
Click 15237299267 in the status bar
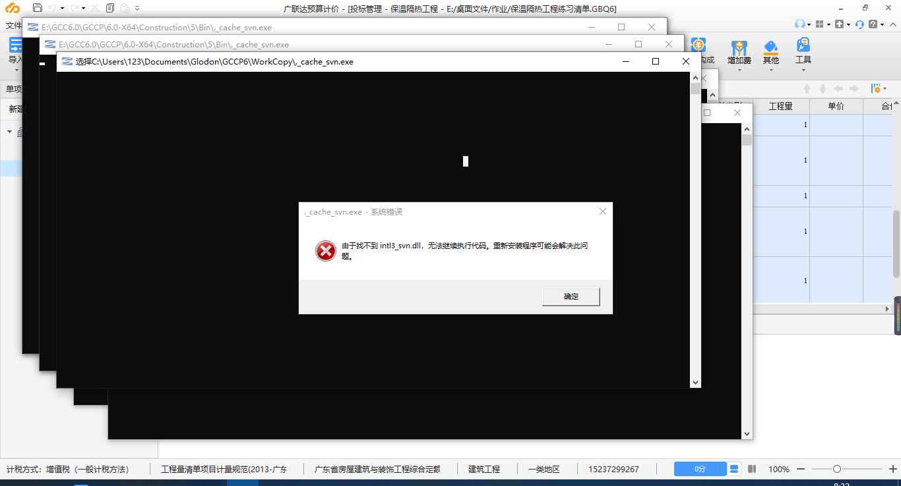click(613, 470)
